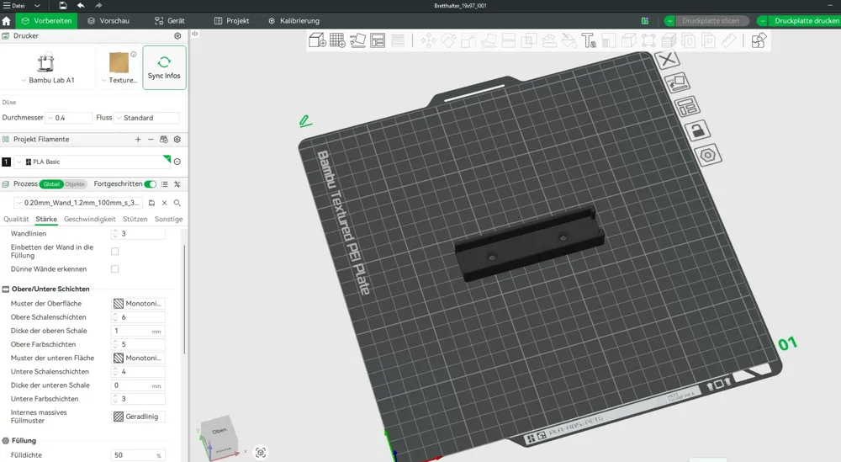Image resolution: width=841 pixels, height=462 pixels.
Task: Select the Scale tool in viewport toolbar
Action: click(468, 40)
